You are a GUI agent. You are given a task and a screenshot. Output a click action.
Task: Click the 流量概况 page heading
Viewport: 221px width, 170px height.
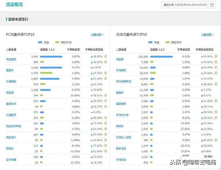(14, 4)
